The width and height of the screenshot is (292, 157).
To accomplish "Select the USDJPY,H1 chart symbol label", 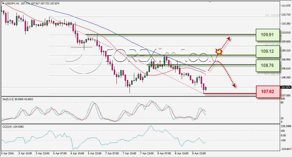I will (x=12, y=3).
